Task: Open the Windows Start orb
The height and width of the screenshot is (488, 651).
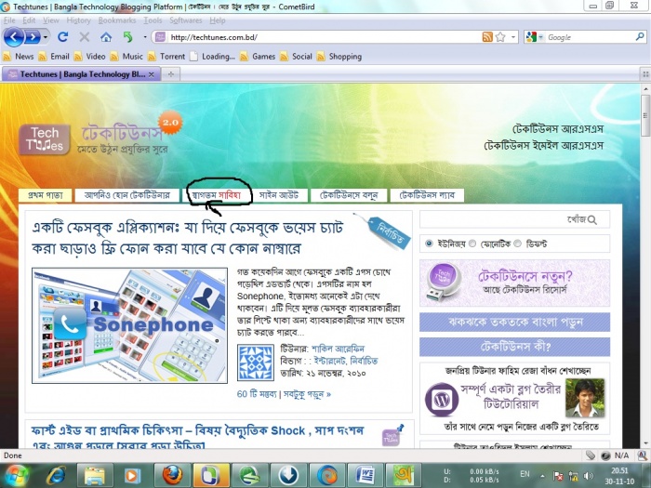Action: point(16,476)
